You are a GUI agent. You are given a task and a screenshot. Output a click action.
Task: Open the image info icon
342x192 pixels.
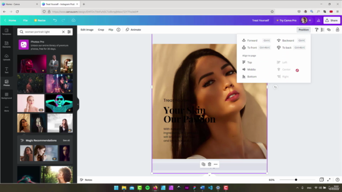click(118, 30)
